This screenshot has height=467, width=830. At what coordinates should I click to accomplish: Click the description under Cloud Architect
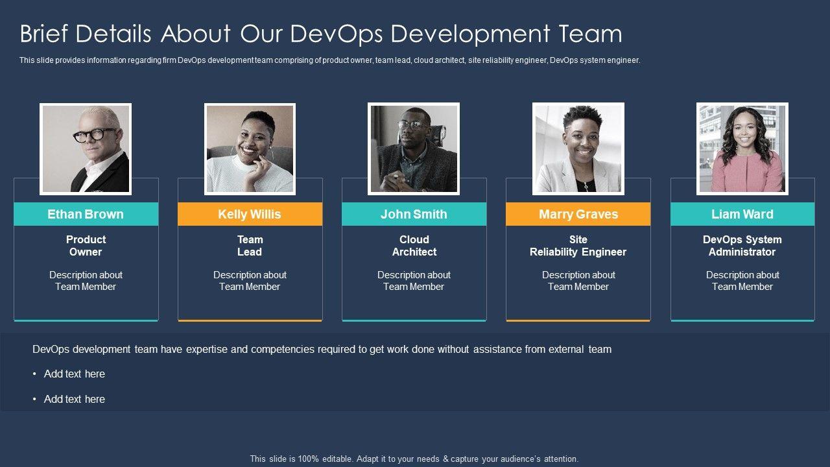tap(414, 281)
